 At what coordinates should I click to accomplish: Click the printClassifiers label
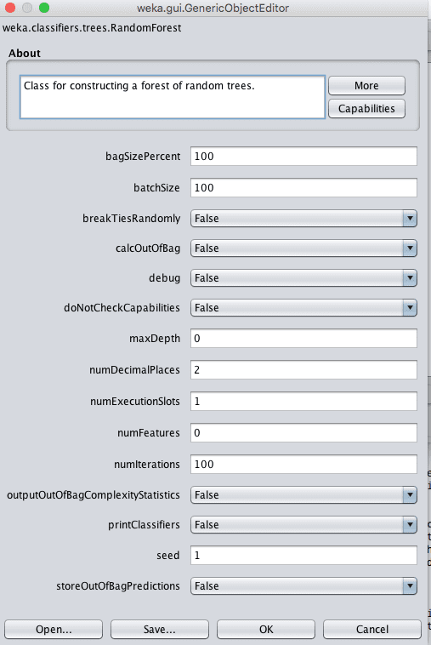click(144, 525)
